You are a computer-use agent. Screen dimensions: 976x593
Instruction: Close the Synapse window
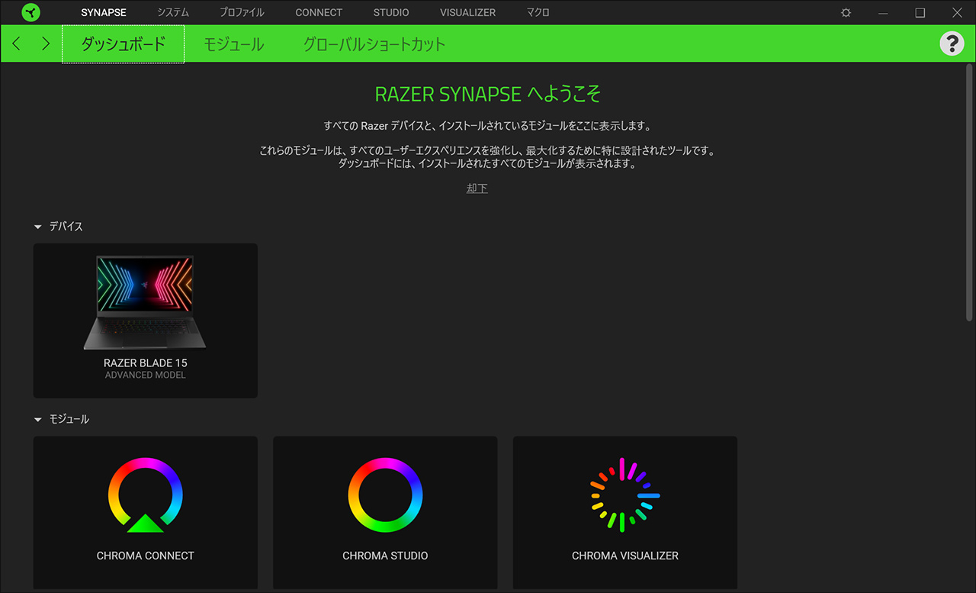[x=957, y=13]
